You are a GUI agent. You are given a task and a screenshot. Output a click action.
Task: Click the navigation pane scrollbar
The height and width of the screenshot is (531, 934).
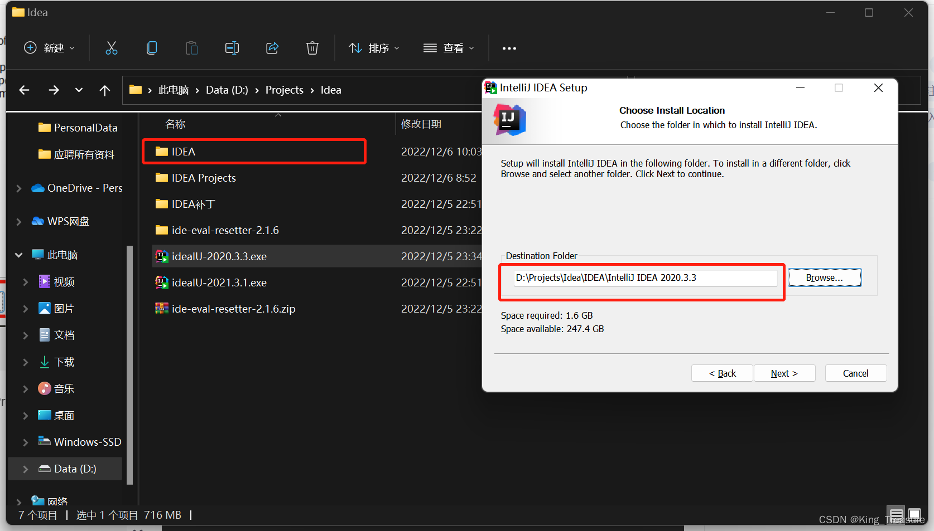pos(130,365)
